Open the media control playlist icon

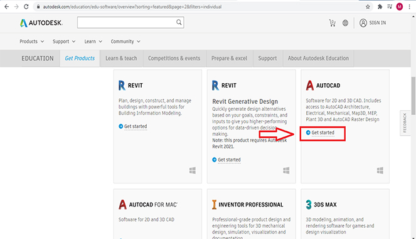390,7
